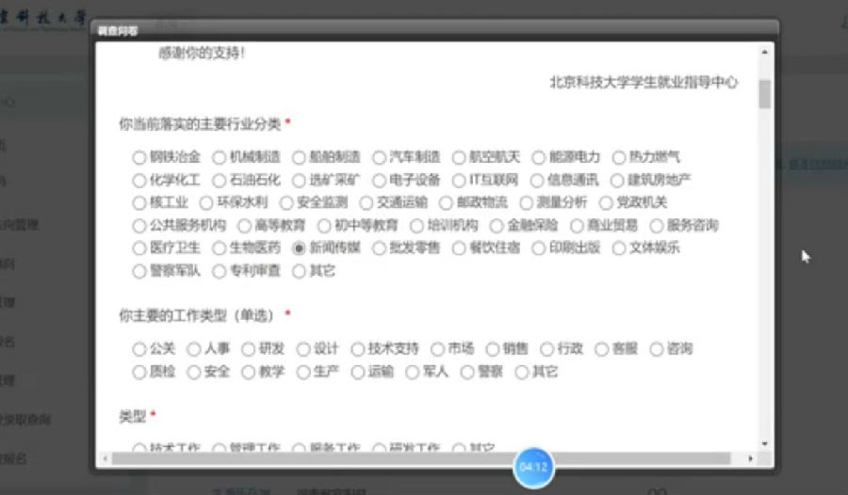Choose 销售 as the work type
Screen dimensions: 848x495
pyautogui.click(x=492, y=349)
